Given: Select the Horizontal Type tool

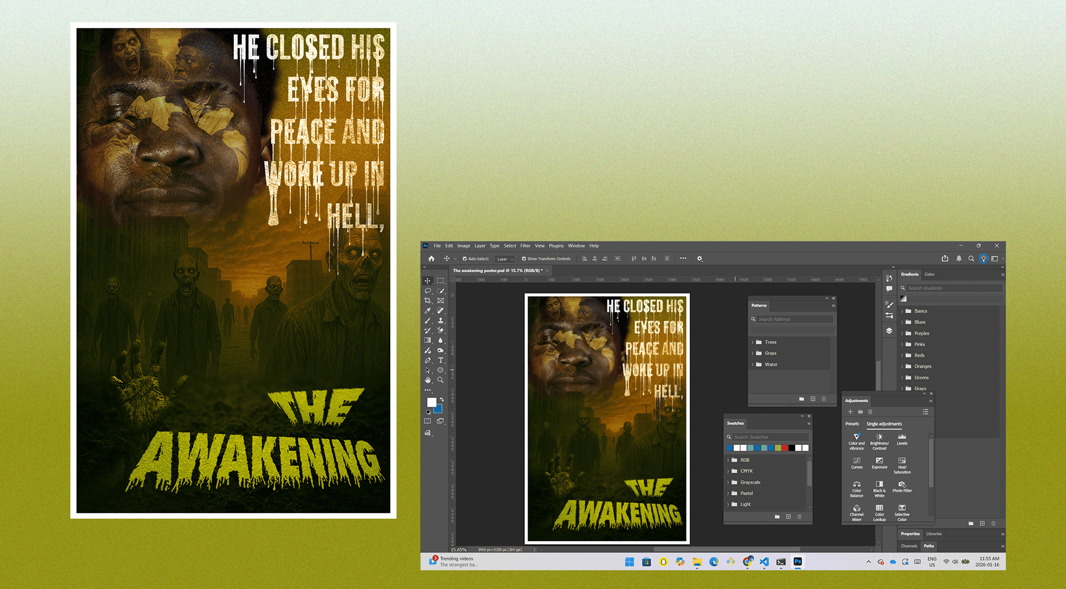Looking at the screenshot, I should tap(440, 360).
